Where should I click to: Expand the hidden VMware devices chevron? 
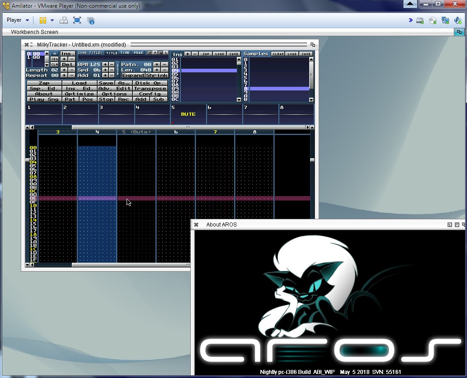coord(410,20)
